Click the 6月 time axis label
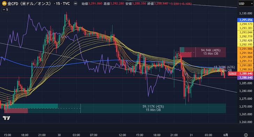The image size is (254, 137). 226,135
